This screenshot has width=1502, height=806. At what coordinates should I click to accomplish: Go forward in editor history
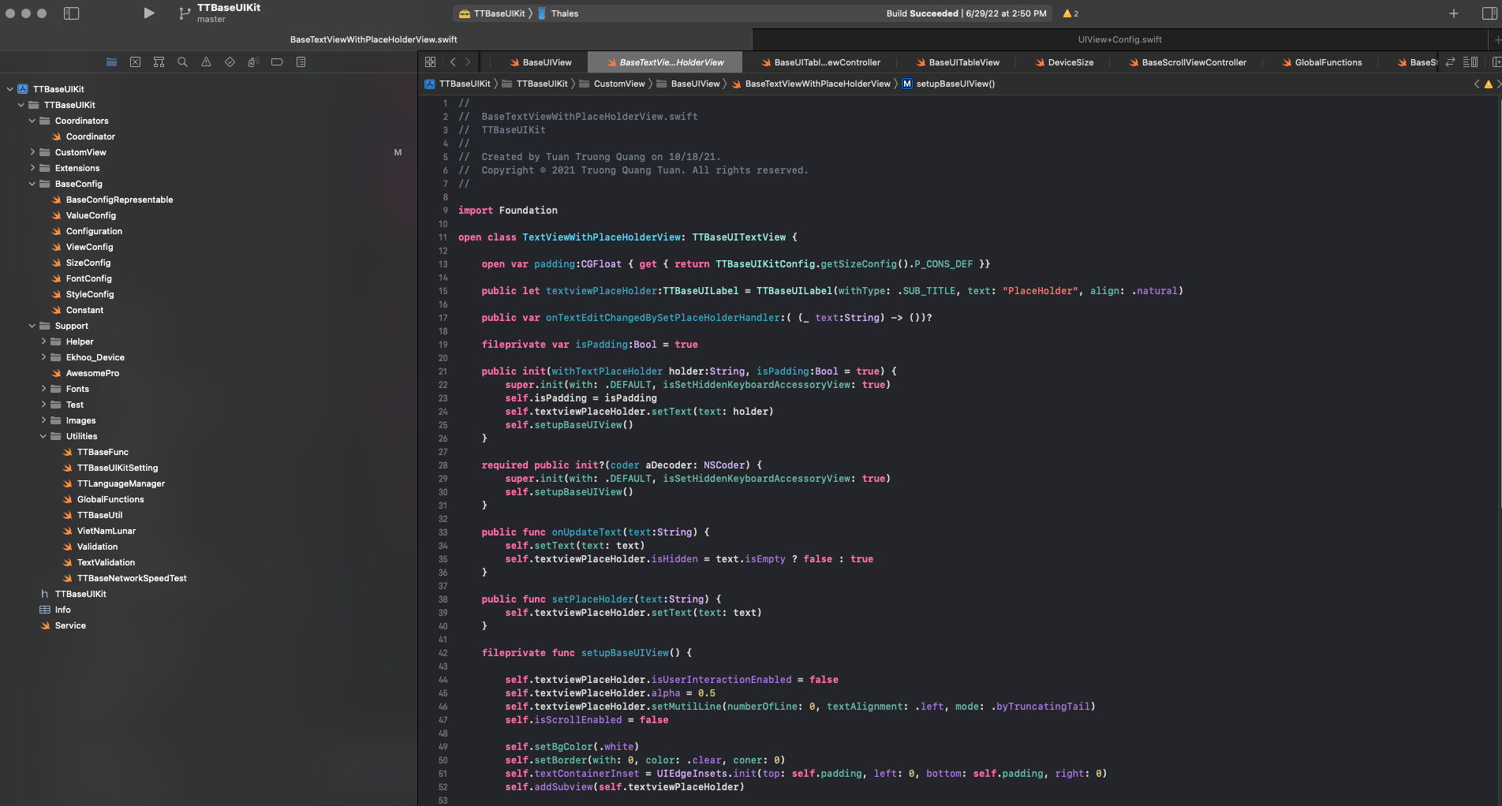click(468, 62)
